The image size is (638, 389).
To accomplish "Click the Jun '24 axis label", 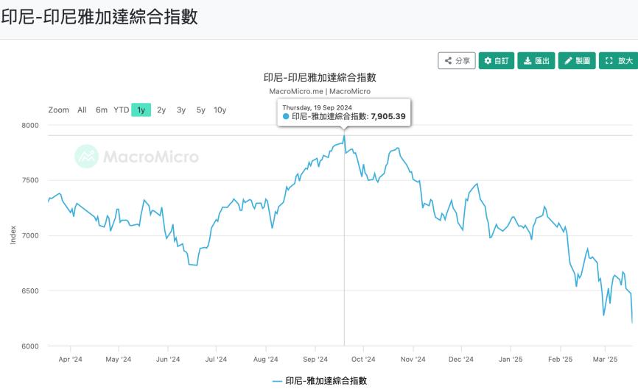I will 168,360.
